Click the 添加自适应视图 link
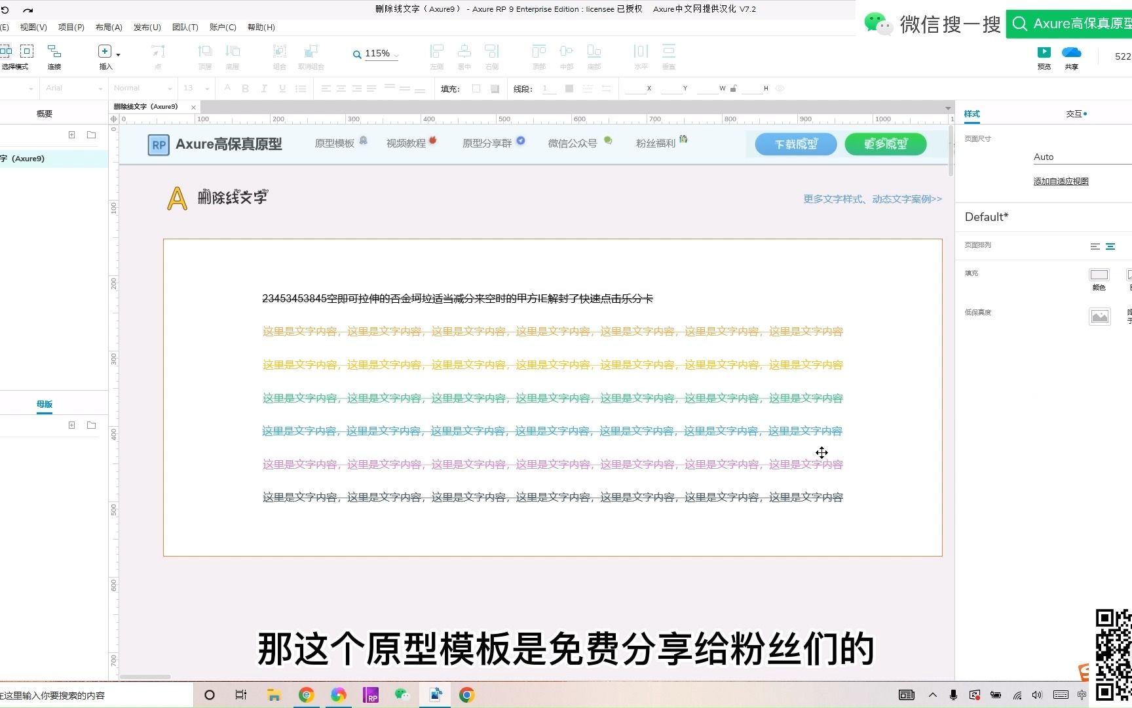This screenshot has height=708, width=1132. [1060, 181]
